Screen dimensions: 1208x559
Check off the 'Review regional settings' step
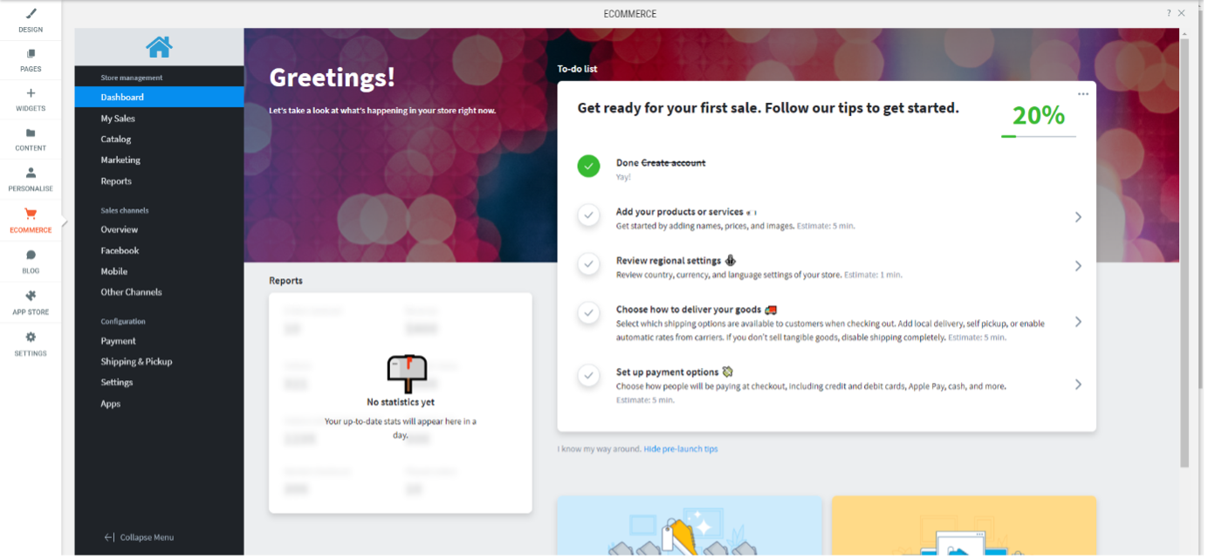coord(588,263)
